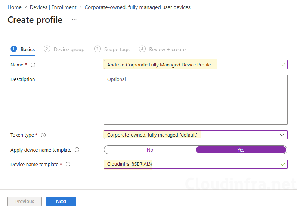Click the info icon beside Device name template
The width and height of the screenshot is (297, 212).
[68, 164]
